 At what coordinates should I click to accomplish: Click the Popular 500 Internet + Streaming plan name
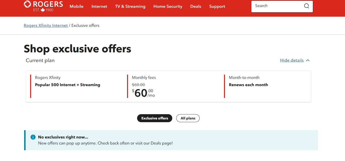pos(68,85)
